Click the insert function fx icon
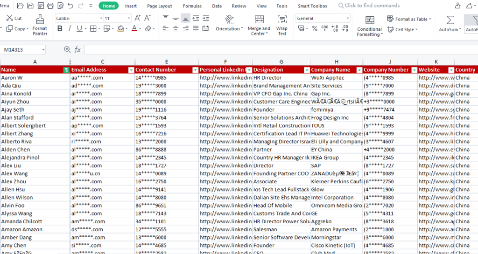478x254 pixels. 77,49
